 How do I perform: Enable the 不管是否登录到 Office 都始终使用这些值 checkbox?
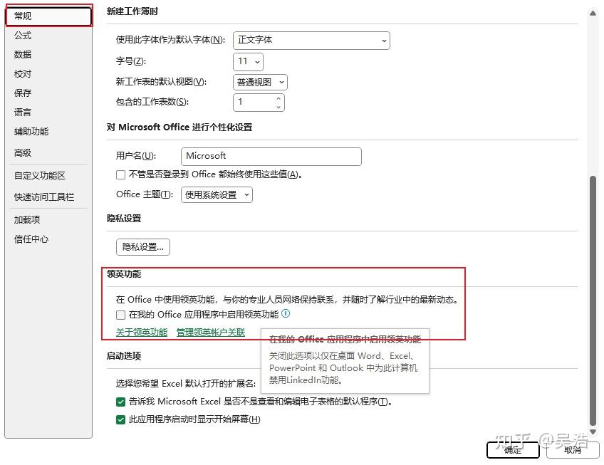pos(120,175)
